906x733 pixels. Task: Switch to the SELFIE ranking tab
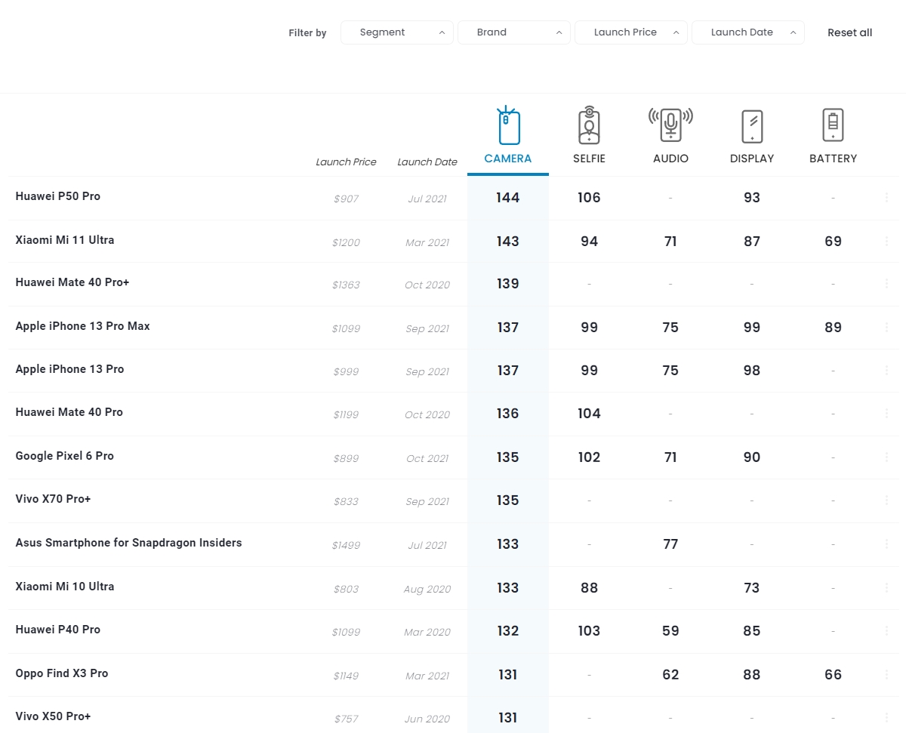click(x=589, y=159)
